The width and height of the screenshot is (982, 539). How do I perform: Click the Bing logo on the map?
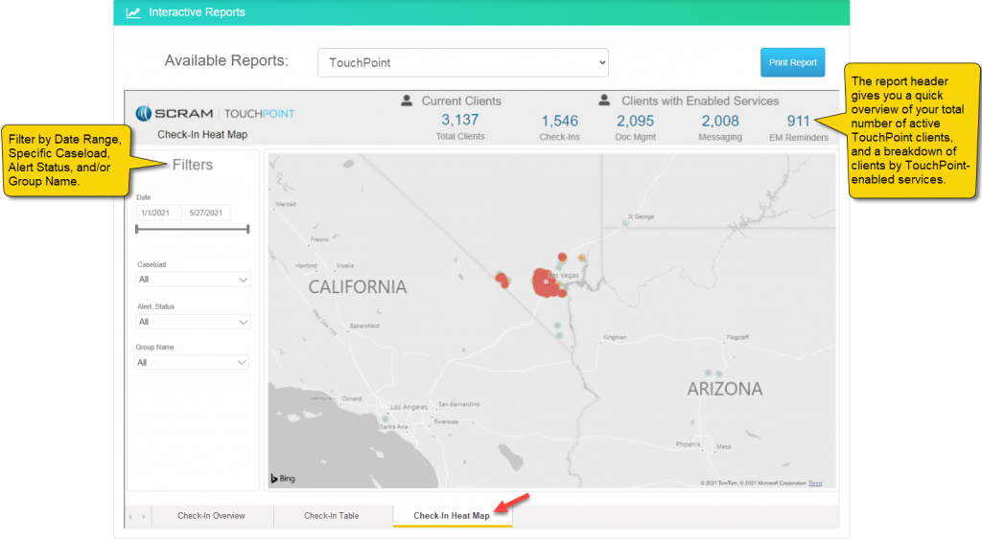pyautogui.click(x=282, y=479)
